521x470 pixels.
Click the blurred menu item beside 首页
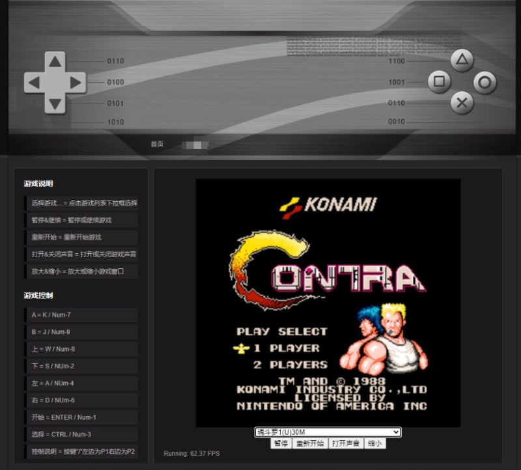195,144
